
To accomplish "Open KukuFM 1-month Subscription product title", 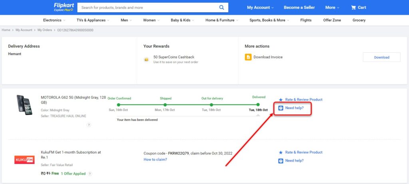I will (71, 155).
